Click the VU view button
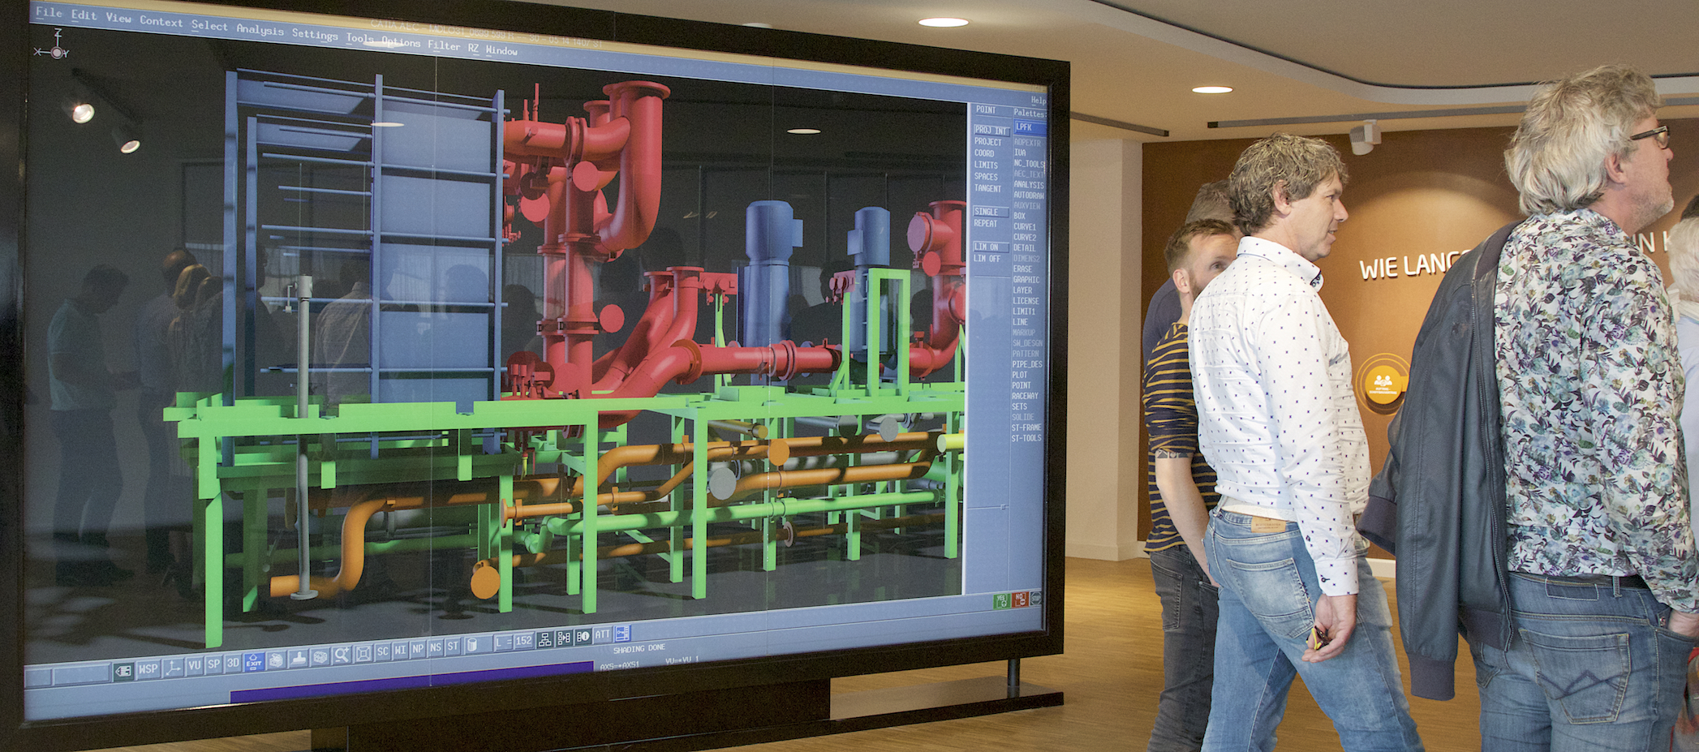Screen dimensions: 1699x752 [x=195, y=665]
